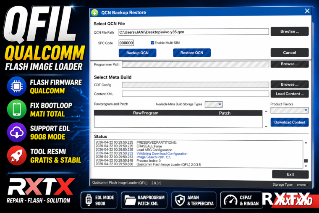Toggle the Enable Multi-SIM checkbox
The image size is (319, 213).
152,43
